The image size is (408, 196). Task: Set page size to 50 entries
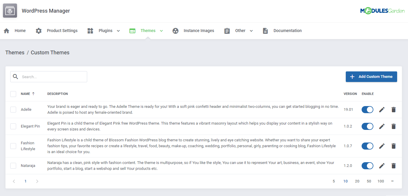click(x=369, y=181)
